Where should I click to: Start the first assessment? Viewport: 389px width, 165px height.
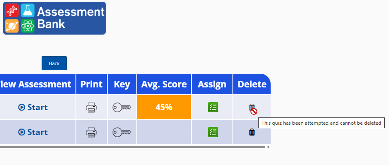click(33, 107)
